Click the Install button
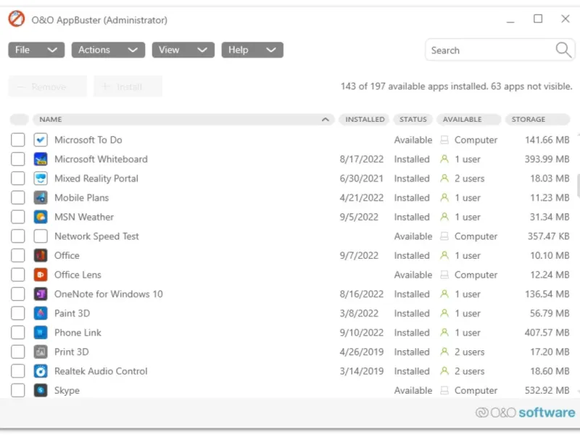 click(x=128, y=86)
